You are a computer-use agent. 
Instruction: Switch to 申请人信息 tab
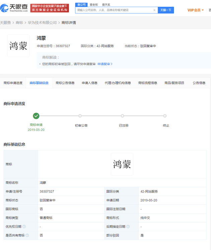90,83
